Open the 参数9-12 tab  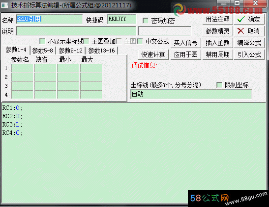[x=70, y=51]
